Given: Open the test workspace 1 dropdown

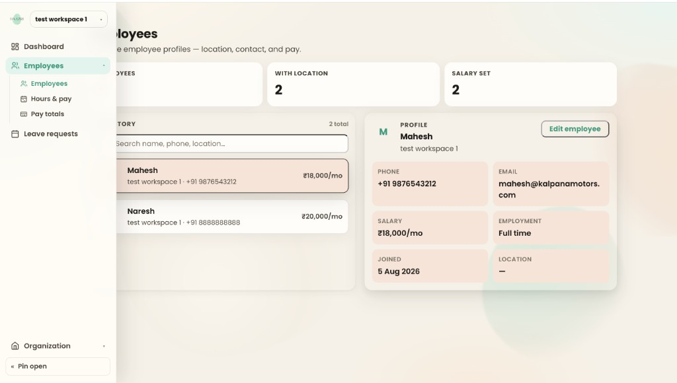Looking at the screenshot, I should click(x=69, y=19).
